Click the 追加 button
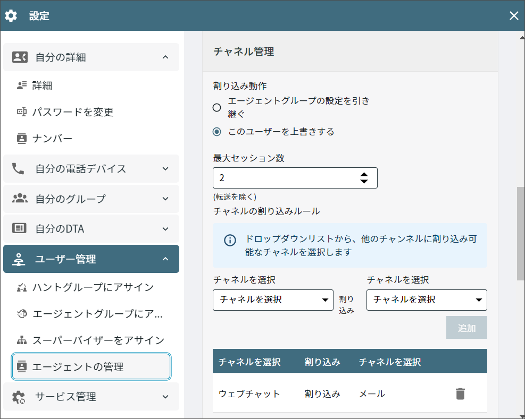 click(x=466, y=328)
